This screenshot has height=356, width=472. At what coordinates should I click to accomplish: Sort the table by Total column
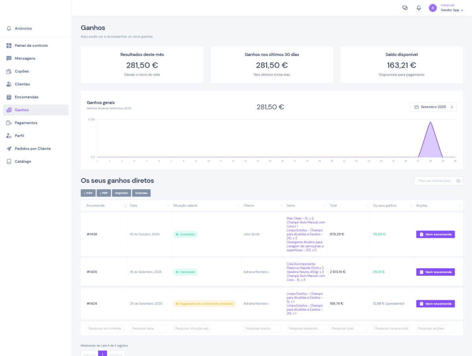coord(333,205)
